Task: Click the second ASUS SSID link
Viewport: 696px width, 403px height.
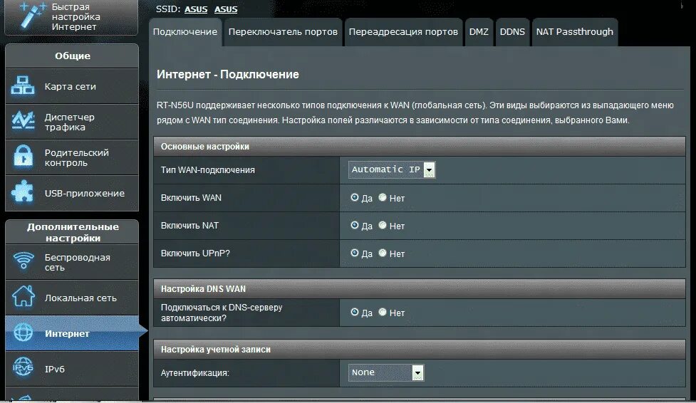Action: click(226, 9)
